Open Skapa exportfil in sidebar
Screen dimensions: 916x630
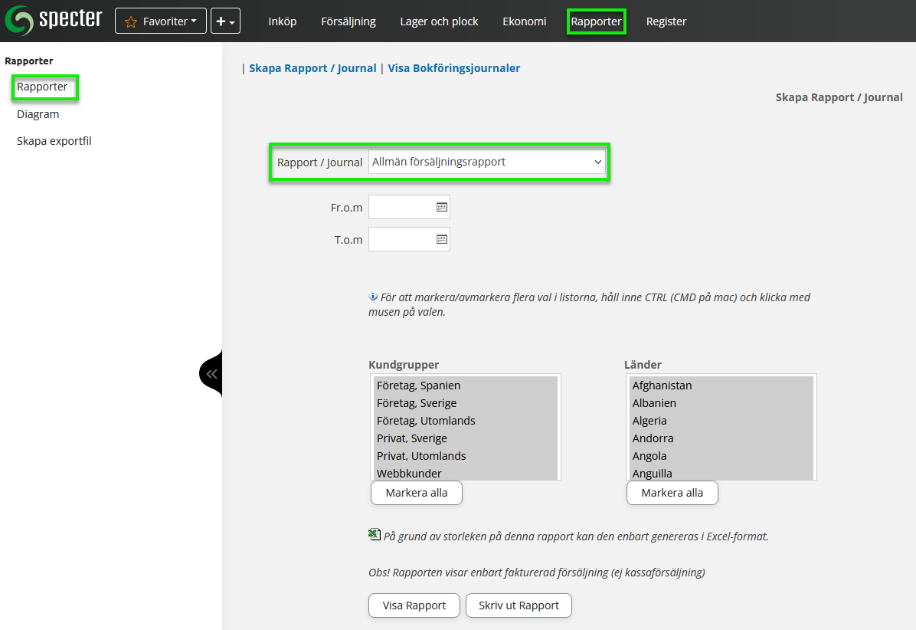[x=54, y=141]
